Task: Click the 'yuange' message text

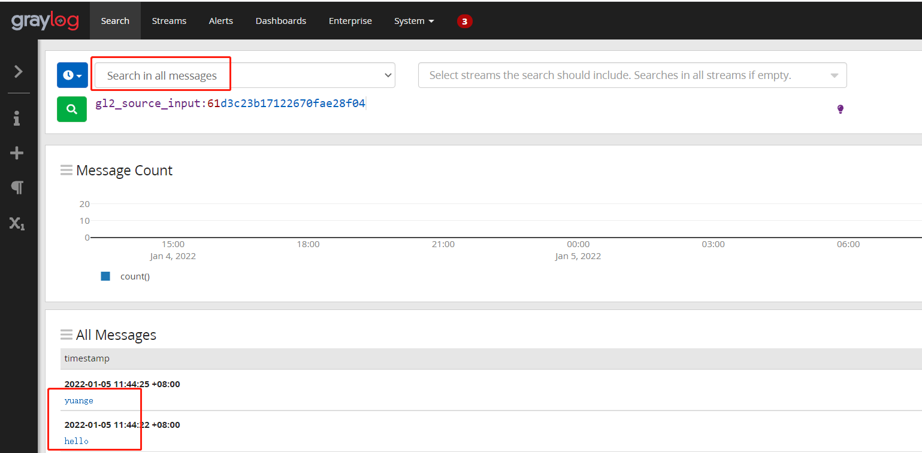Action: point(79,401)
